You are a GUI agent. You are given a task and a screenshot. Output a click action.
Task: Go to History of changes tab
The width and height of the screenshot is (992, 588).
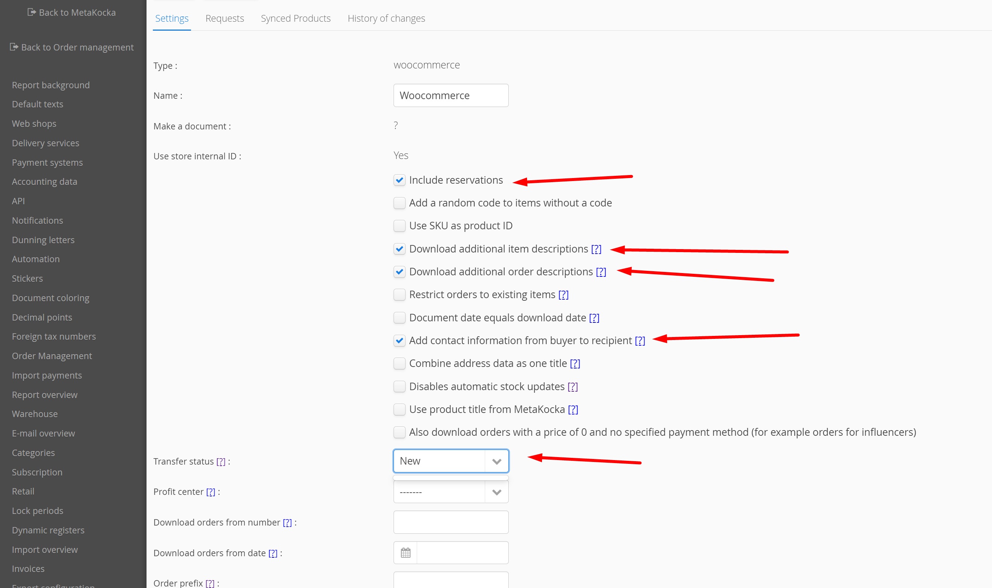(386, 18)
